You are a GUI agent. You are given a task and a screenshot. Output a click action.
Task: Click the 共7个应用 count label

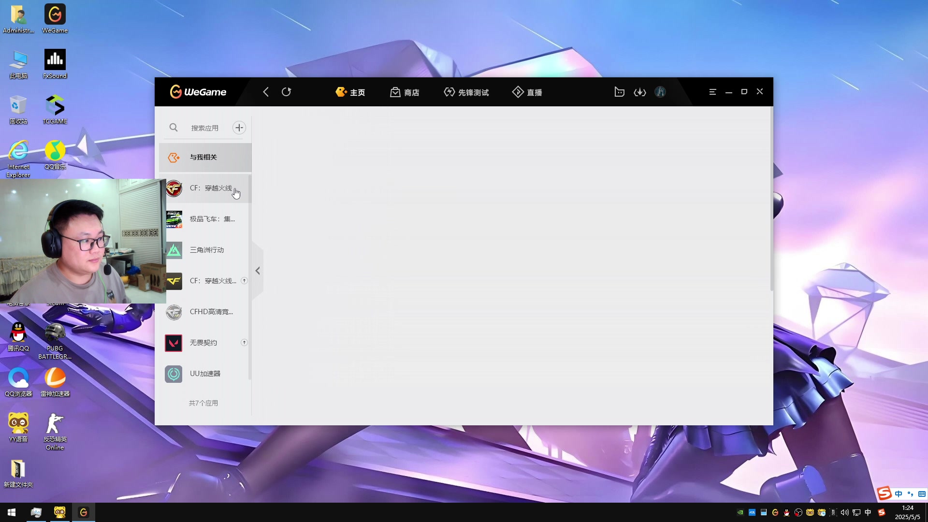[x=203, y=403]
